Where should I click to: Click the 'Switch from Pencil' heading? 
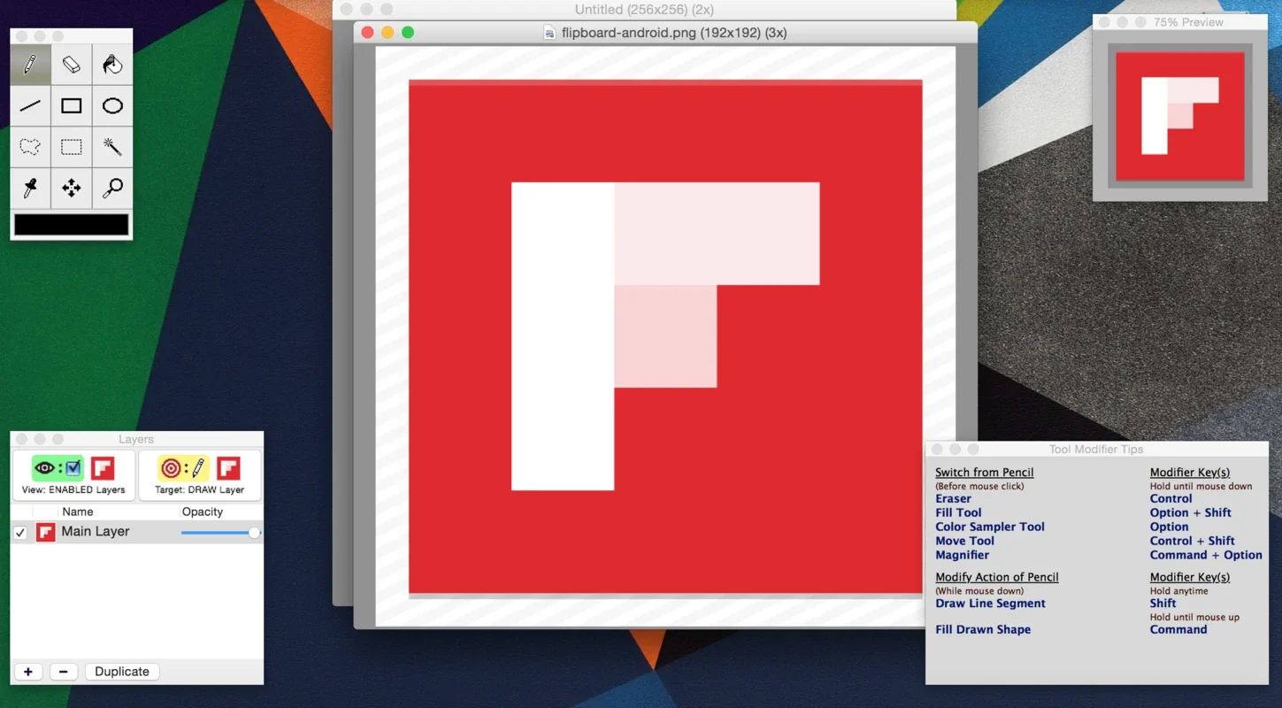click(x=984, y=473)
